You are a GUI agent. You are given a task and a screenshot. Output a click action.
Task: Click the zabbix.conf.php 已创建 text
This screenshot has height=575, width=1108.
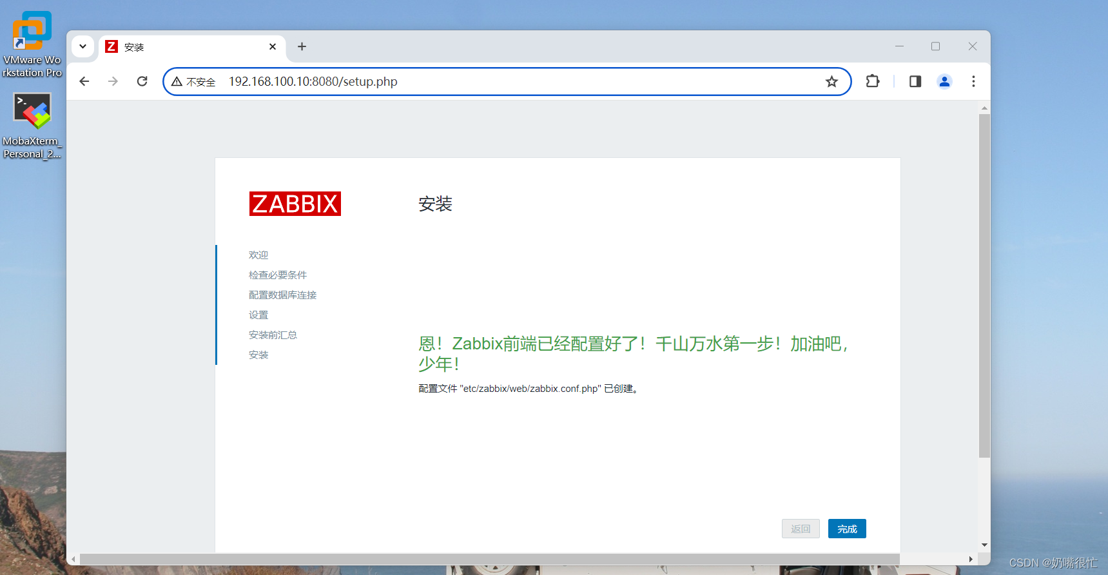pyautogui.click(x=529, y=389)
